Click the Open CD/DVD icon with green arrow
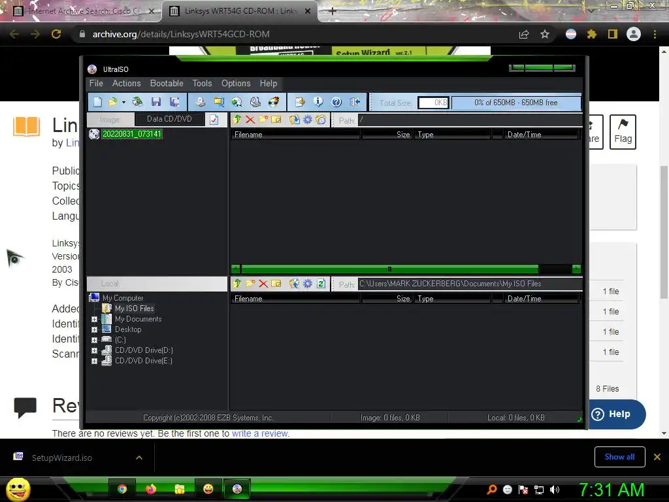This screenshot has width=669, height=502. [x=137, y=102]
